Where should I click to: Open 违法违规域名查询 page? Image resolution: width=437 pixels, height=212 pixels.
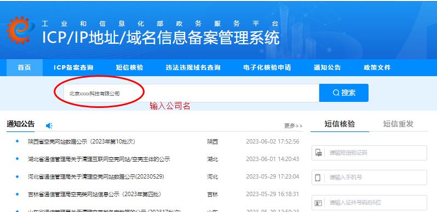193,67
